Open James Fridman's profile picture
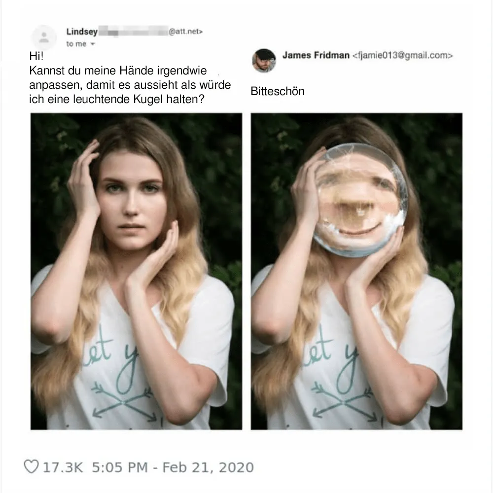Image resolution: width=493 pixels, height=493 pixels. [x=264, y=60]
